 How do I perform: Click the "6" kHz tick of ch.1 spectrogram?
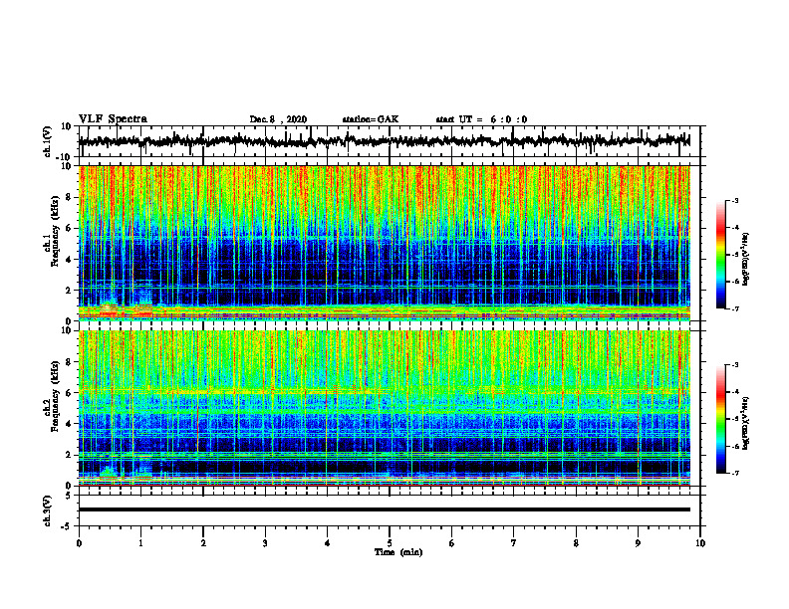coord(70,229)
